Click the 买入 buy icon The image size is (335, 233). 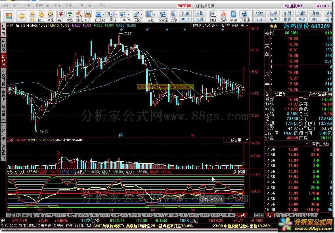click(61, 16)
